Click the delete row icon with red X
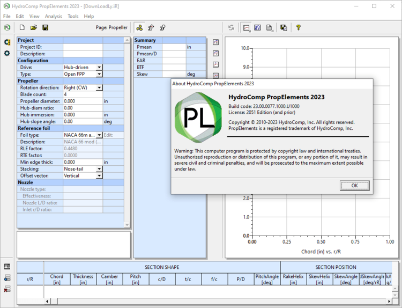 (7, 289)
